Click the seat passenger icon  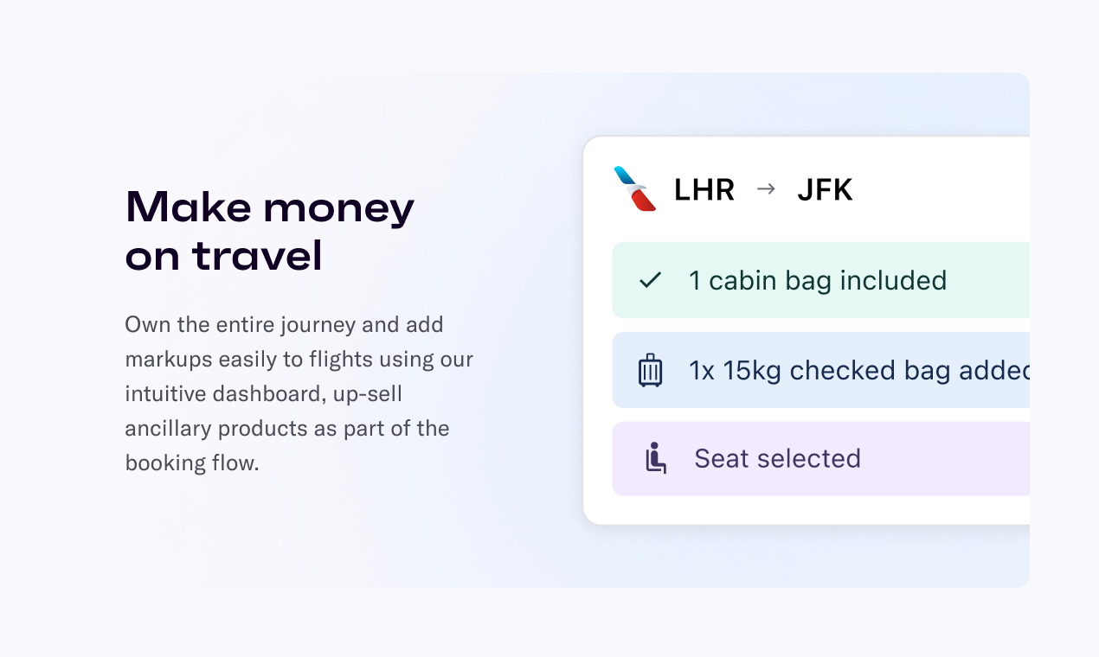(x=656, y=458)
